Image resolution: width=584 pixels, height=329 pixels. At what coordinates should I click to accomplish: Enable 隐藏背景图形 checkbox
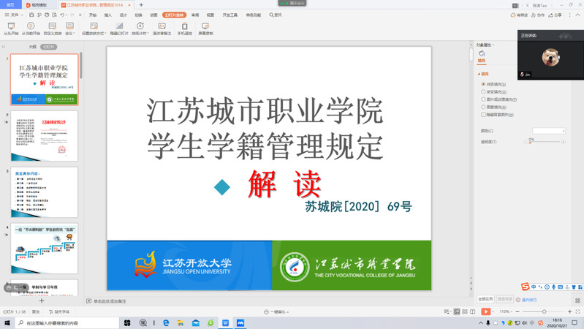point(482,115)
